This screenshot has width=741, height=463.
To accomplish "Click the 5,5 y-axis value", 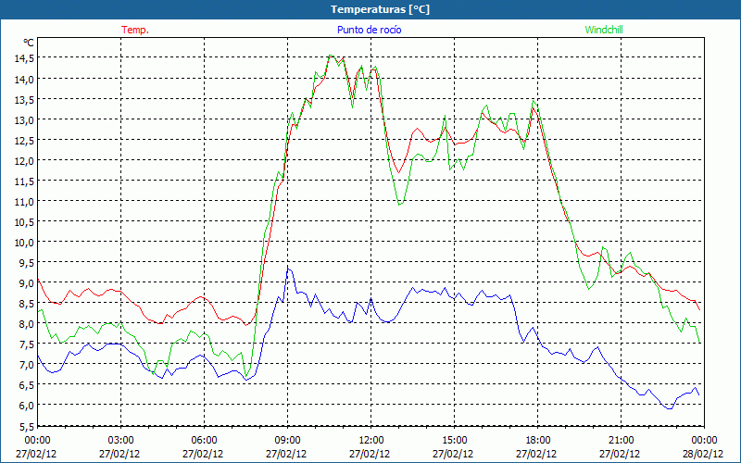I will click(27, 426).
